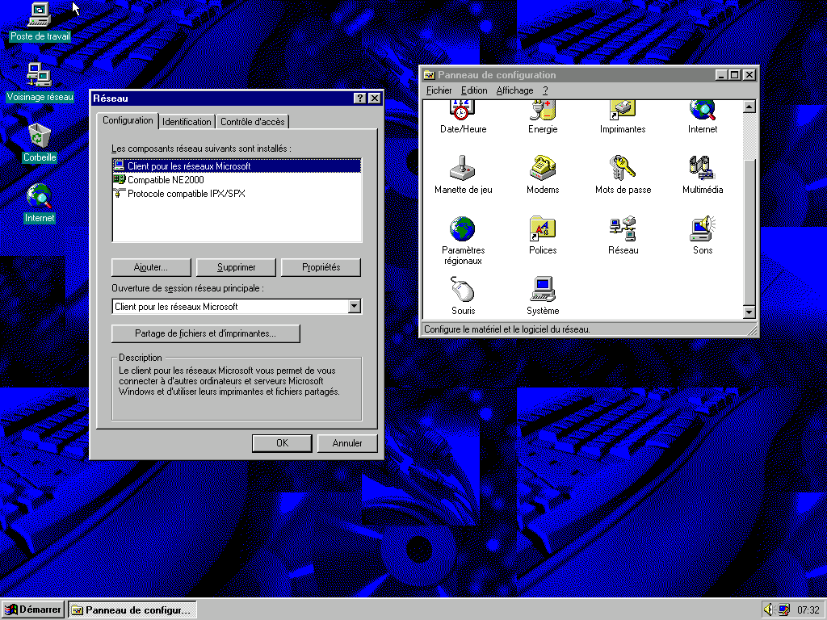Select the Poste de travail desktop icon
827x620 pixels.
(x=40, y=15)
